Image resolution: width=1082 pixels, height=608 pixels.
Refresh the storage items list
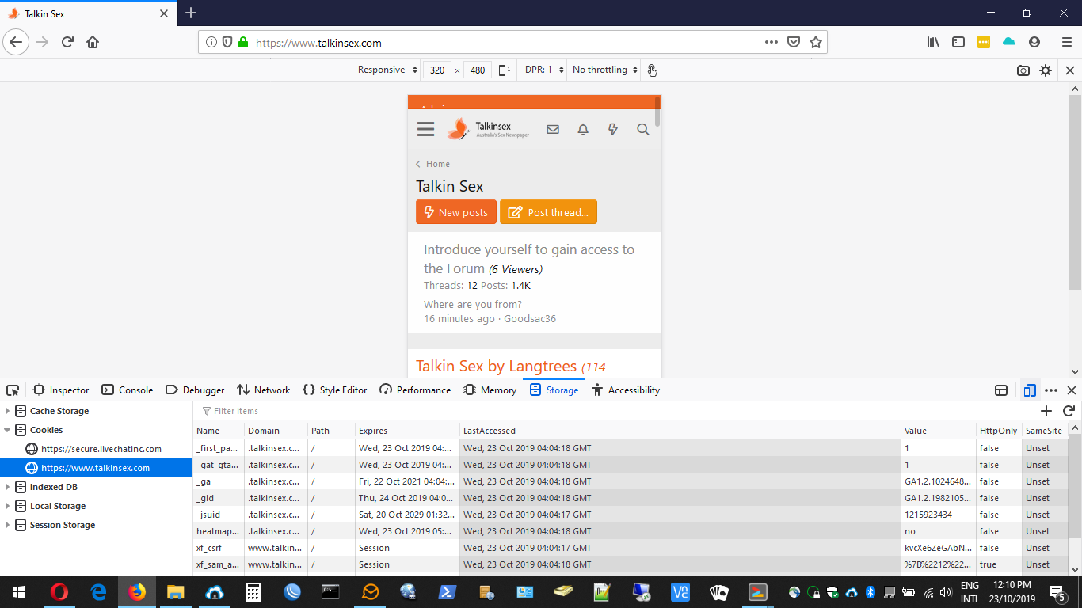pyautogui.click(x=1069, y=411)
